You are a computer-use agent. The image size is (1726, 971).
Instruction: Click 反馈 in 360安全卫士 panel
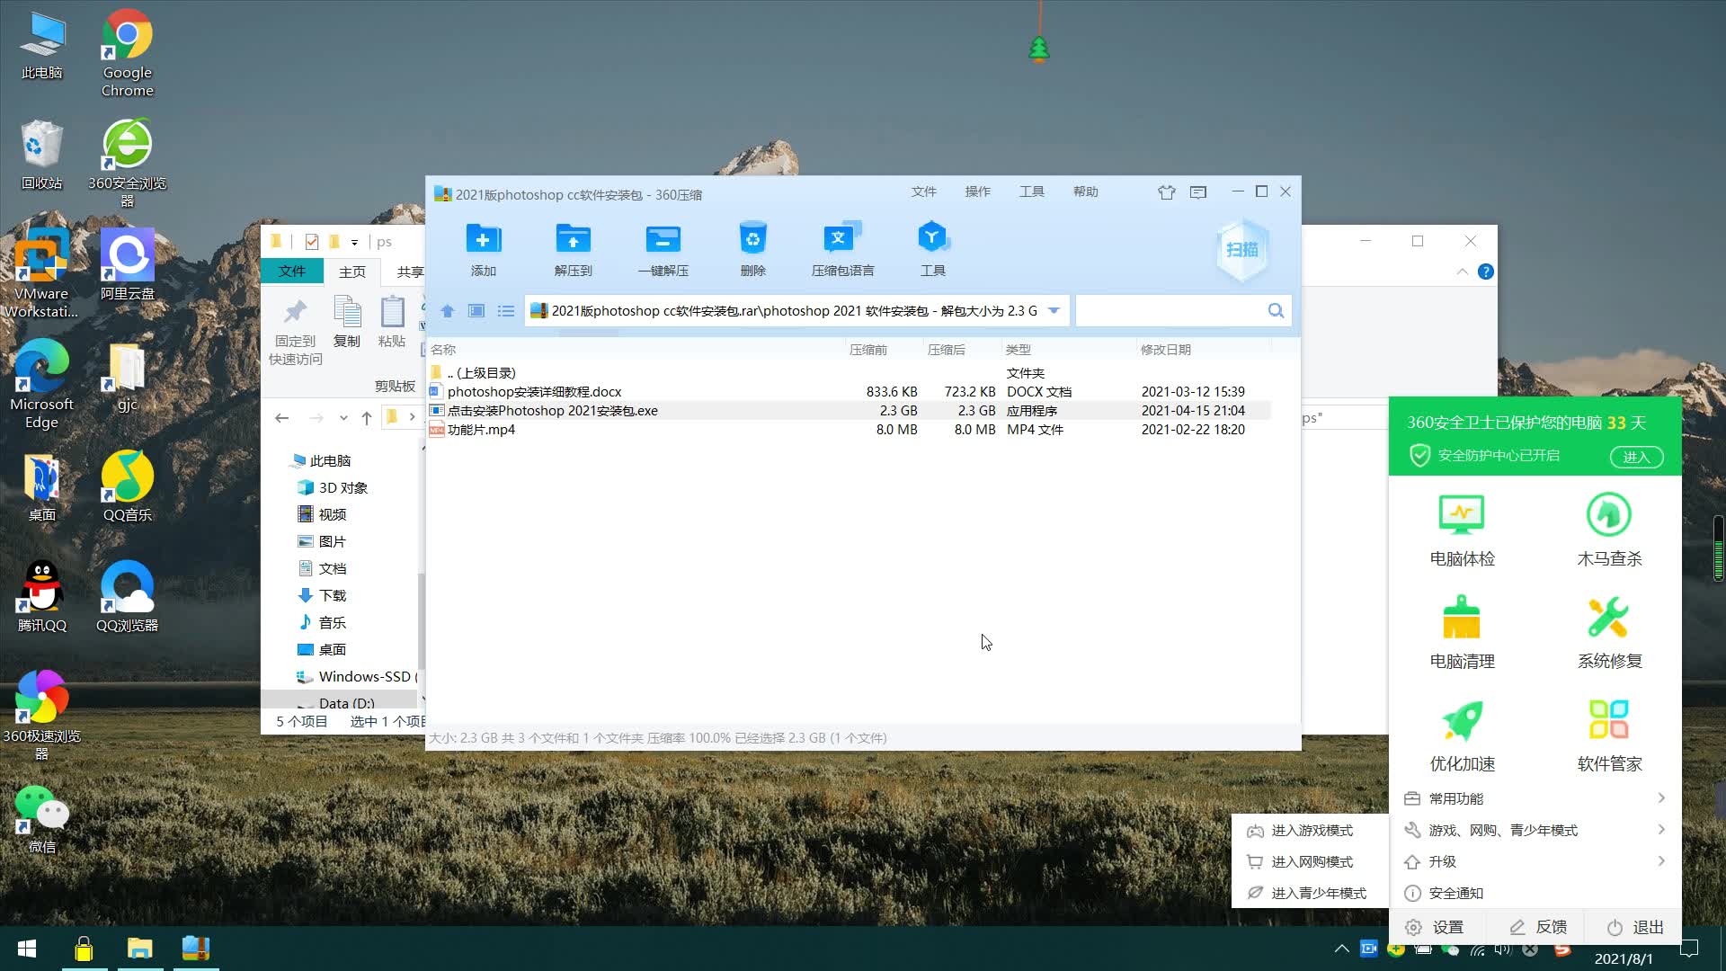point(1538,927)
